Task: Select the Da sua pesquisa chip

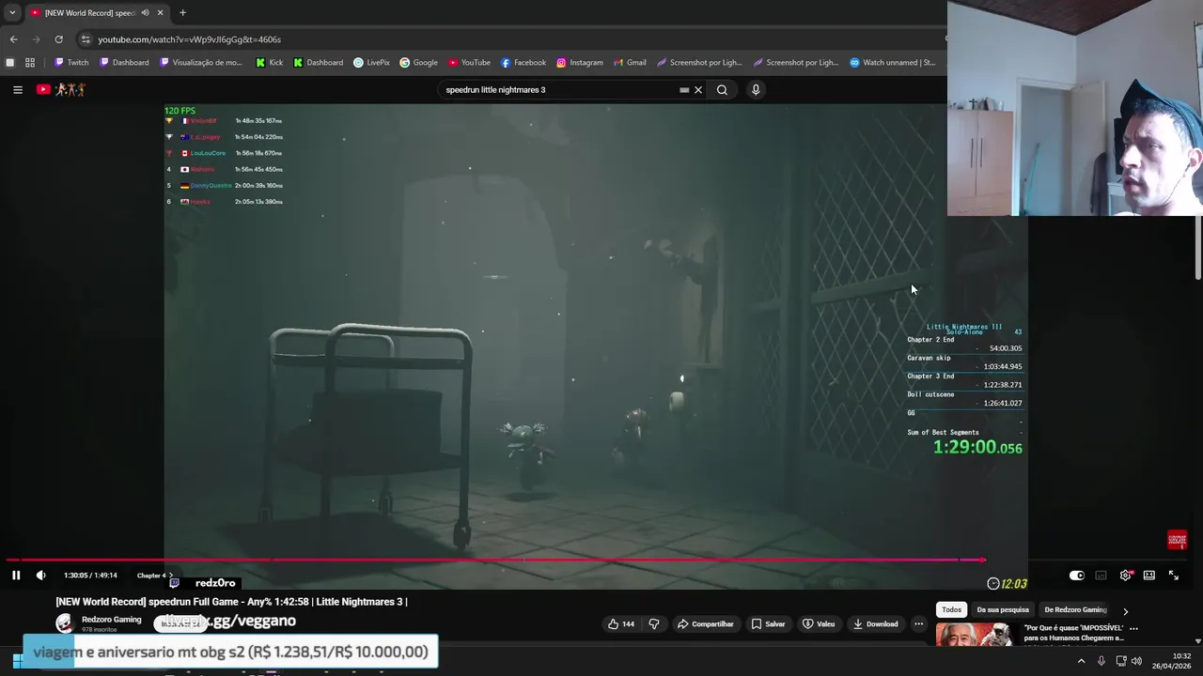Action: [1003, 610]
